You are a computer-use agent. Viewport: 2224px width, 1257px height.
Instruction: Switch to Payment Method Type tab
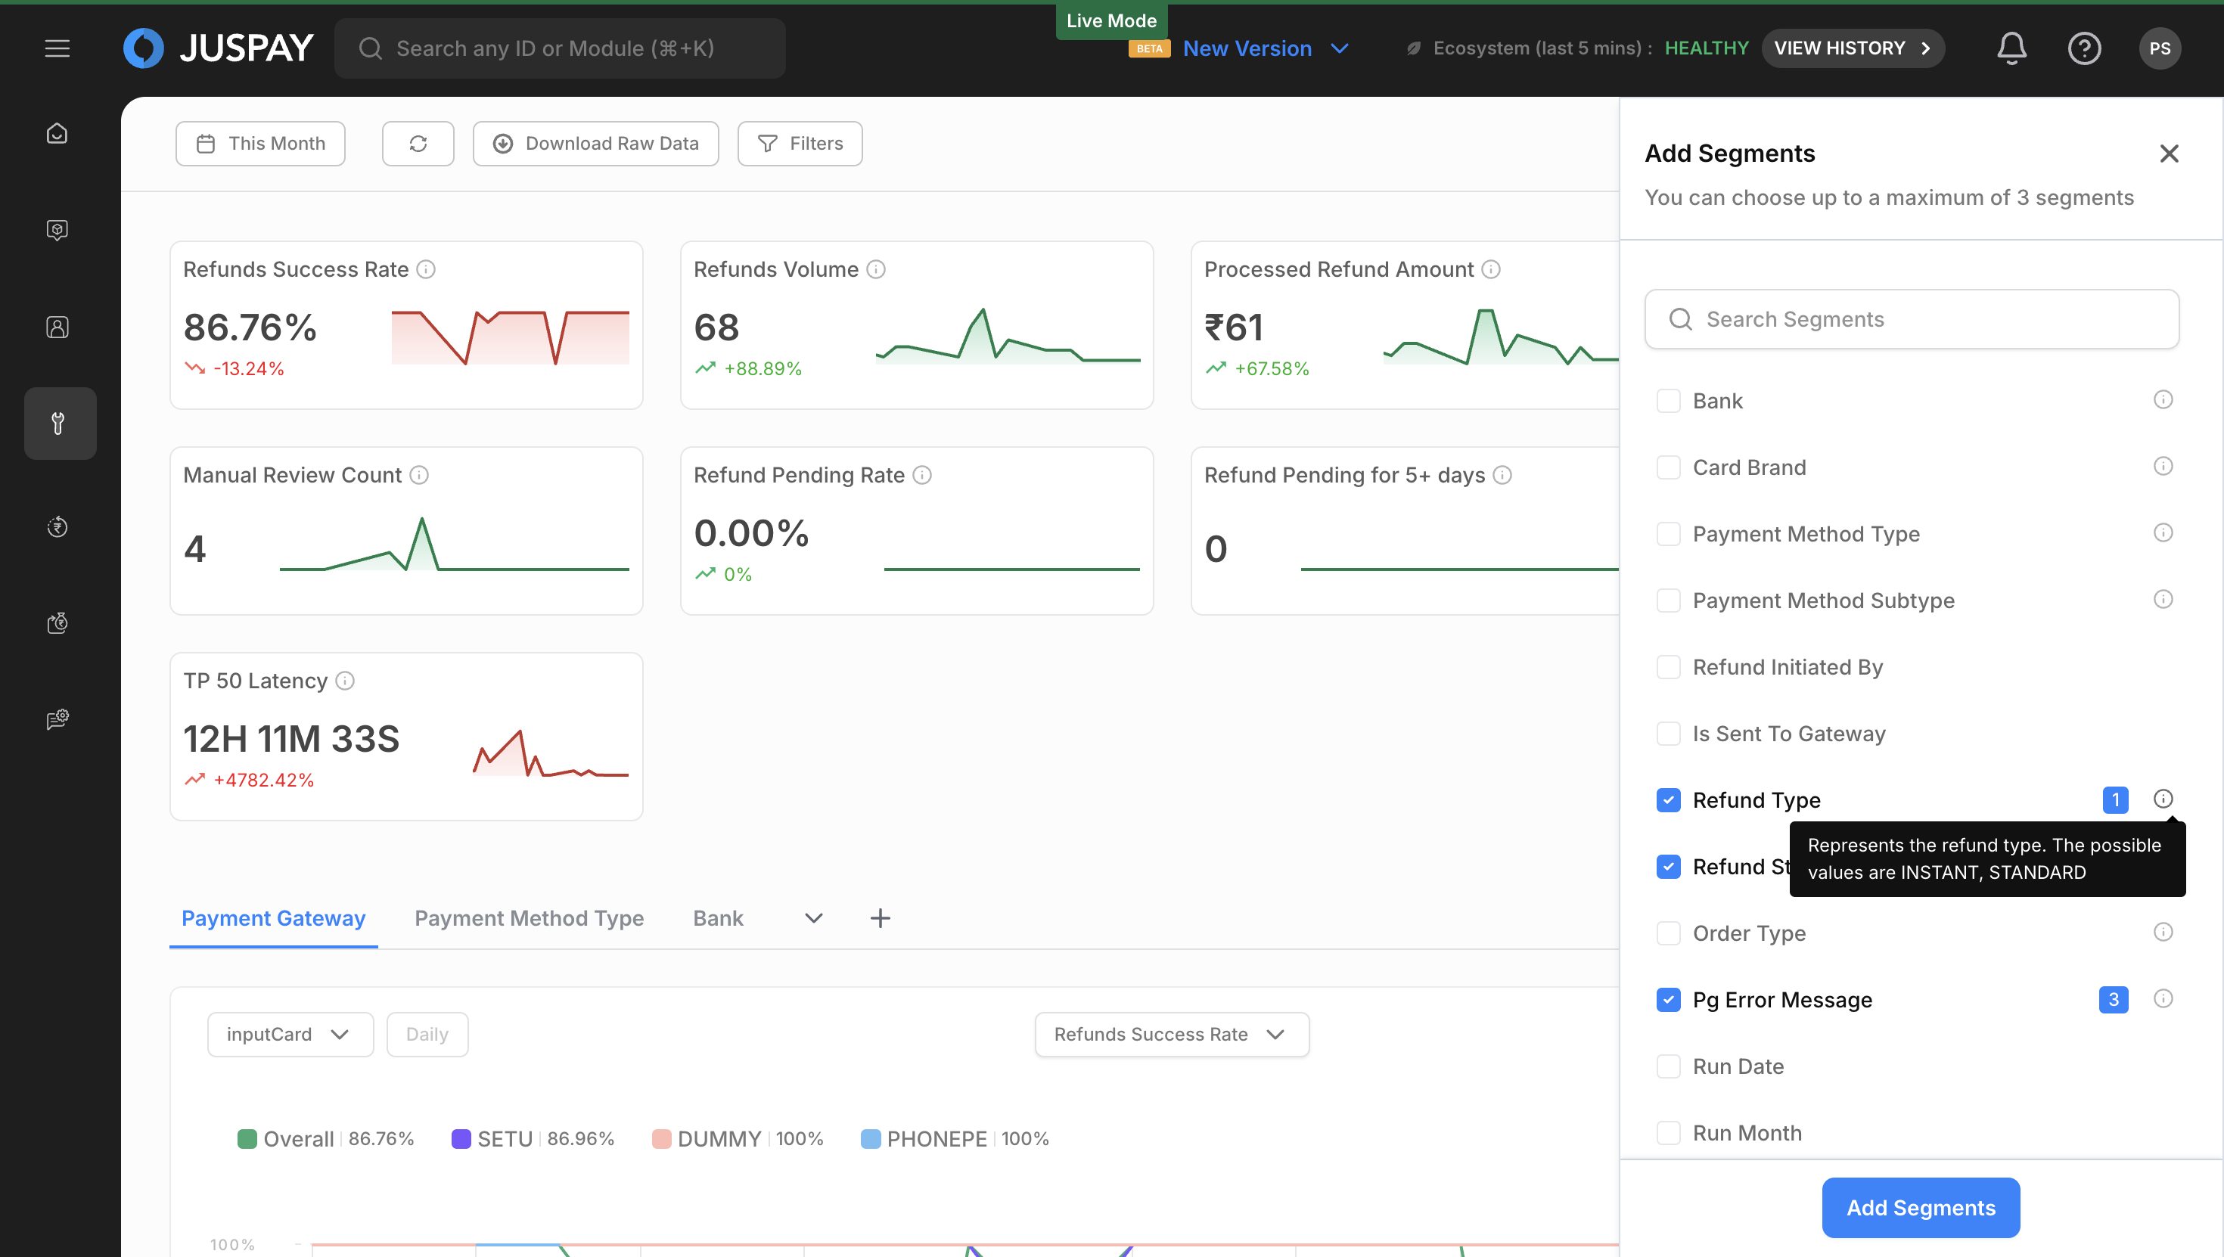528,917
